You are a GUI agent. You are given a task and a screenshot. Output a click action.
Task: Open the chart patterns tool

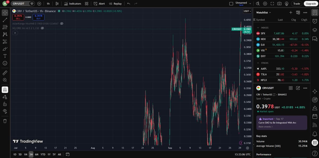point(5,34)
